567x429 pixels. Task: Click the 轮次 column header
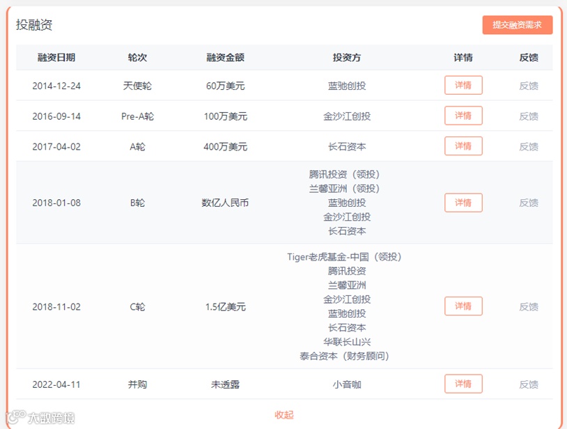[x=137, y=58]
